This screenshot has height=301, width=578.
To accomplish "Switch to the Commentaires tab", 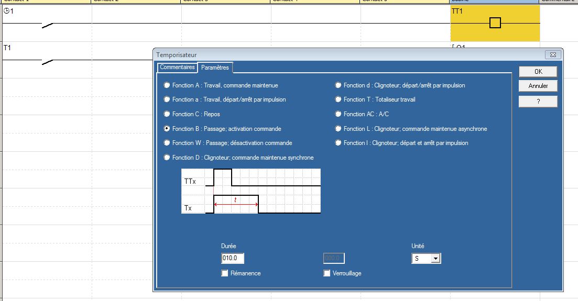I will coord(177,68).
